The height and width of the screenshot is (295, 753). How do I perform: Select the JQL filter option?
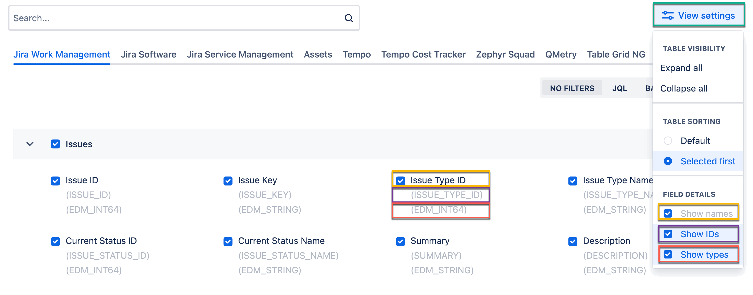619,88
